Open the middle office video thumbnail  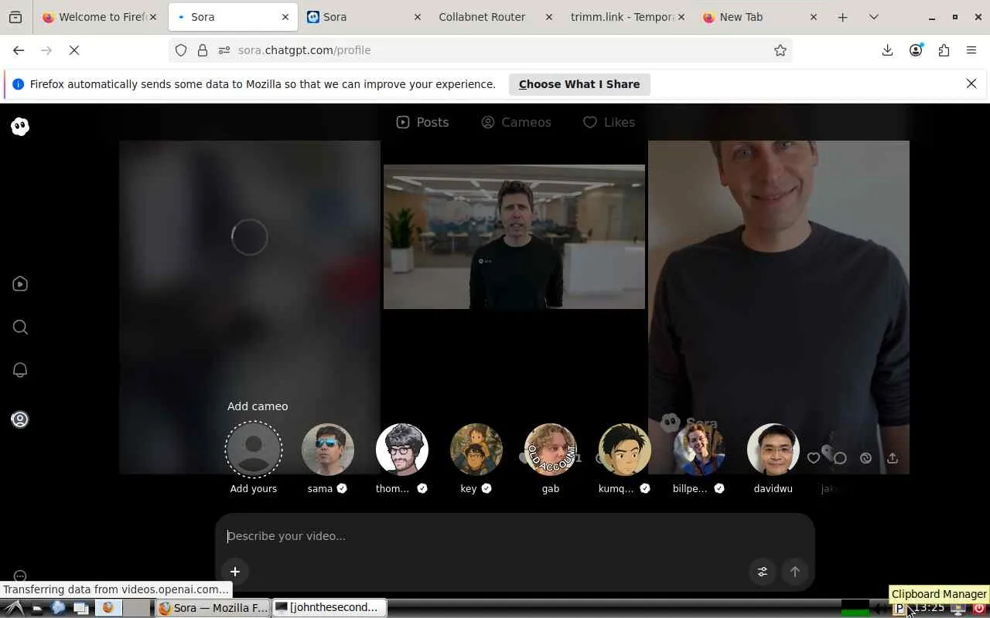514,236
